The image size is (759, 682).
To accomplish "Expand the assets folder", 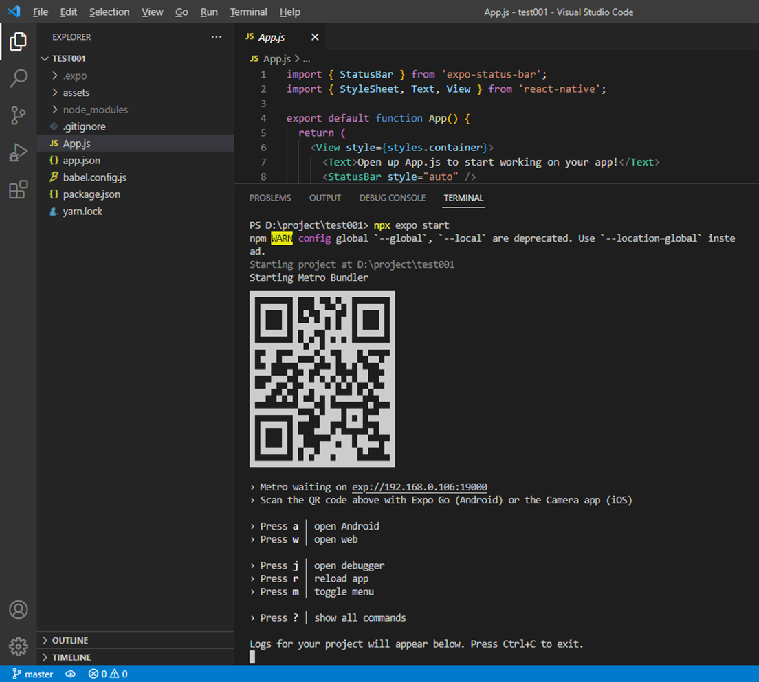I will 55,93.
